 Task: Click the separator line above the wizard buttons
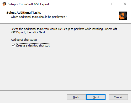pos(65,90)
